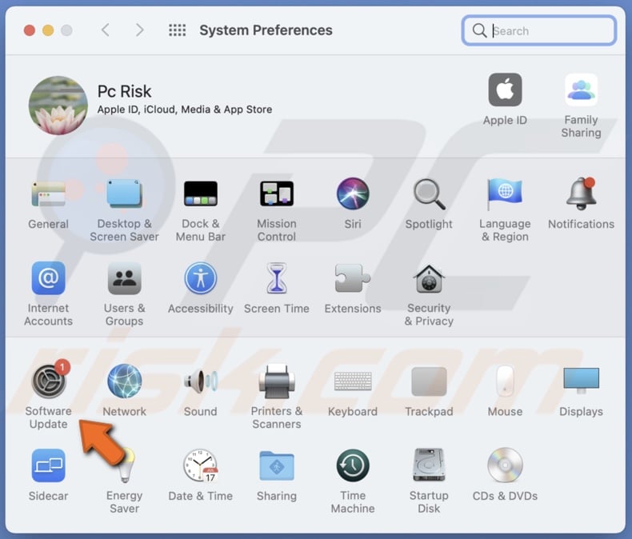632x539 pixels.
Task: Open Apple ID settings
Action: 505,90
